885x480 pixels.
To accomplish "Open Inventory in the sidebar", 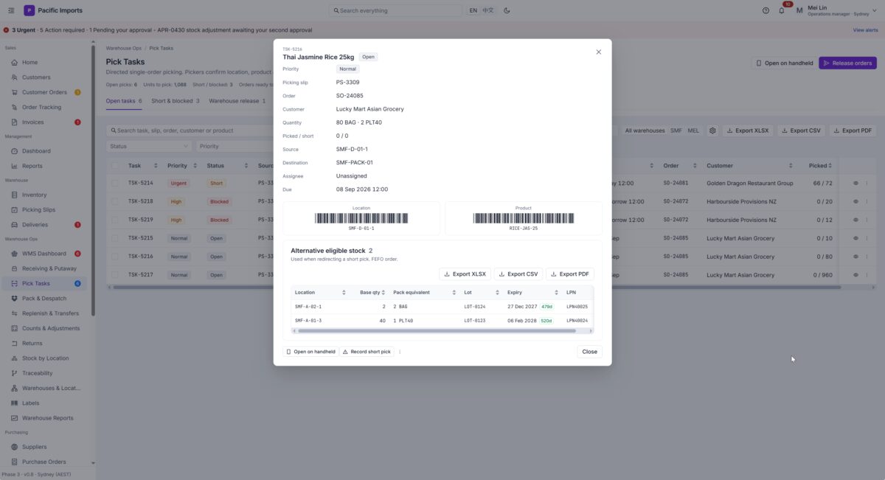I will click(44, 195).
